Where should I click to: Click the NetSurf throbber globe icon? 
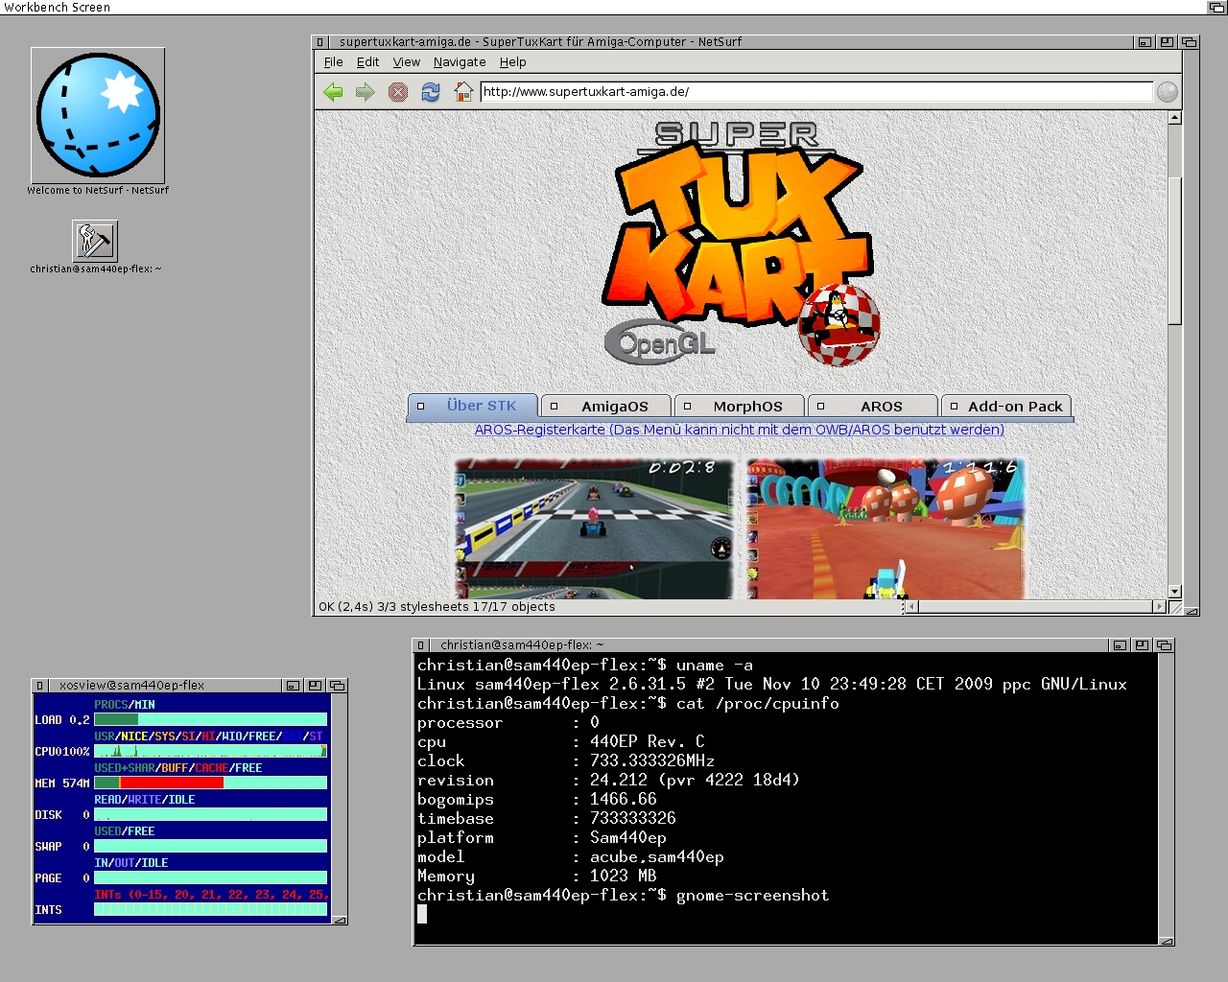(1167, 92)
